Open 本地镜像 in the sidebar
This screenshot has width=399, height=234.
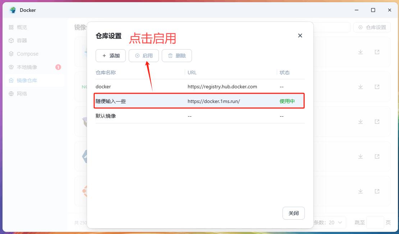[27, 67]
